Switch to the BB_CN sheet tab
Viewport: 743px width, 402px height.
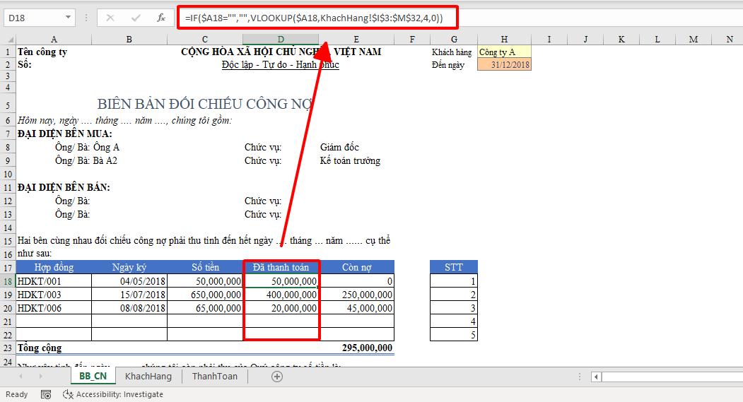pos(93,376)
